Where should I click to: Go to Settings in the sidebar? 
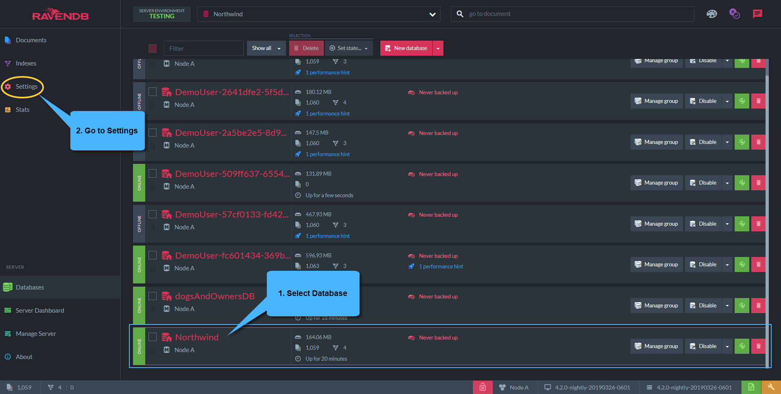26,86
